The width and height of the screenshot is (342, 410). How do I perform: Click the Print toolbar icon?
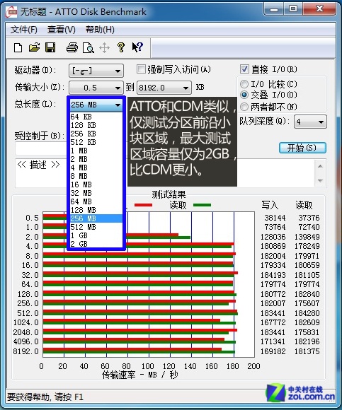pyautogui.click(x=72, y=47)
